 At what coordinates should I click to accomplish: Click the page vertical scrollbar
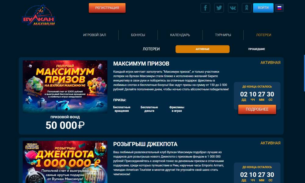point(304,73)
